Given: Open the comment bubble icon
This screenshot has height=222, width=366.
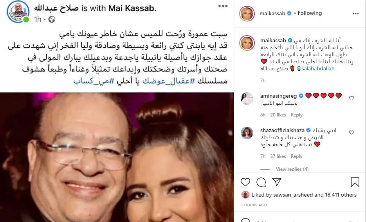Looking at the screenshot, I should [261, 182].
